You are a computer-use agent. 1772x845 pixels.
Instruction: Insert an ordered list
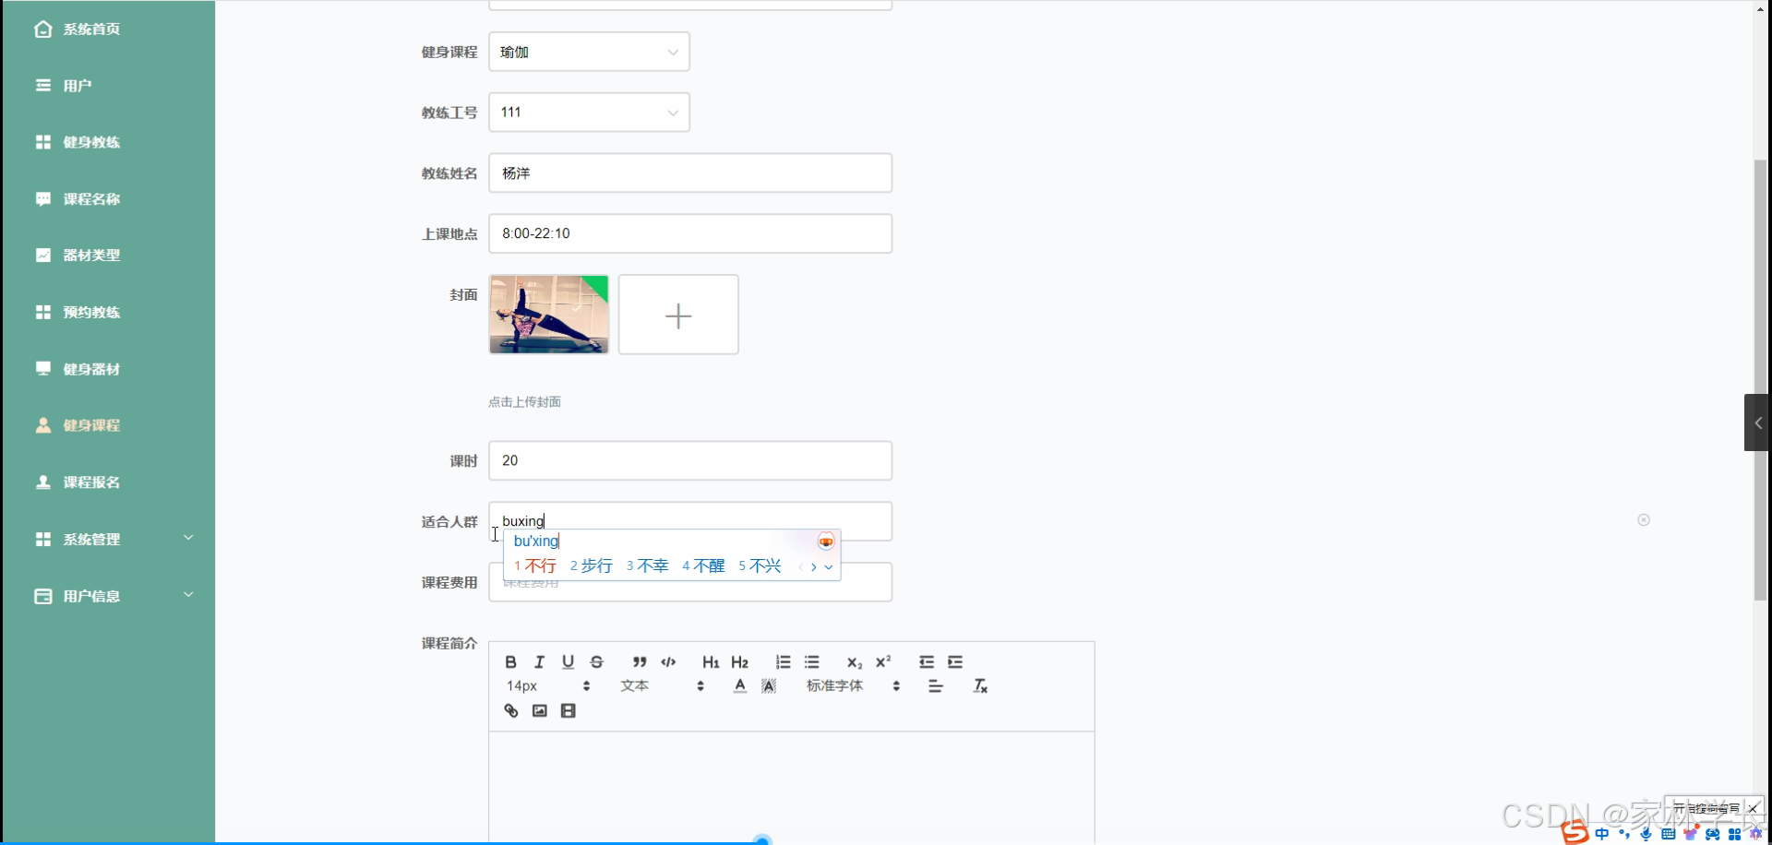pyautogui.click(x=784, y=662)
